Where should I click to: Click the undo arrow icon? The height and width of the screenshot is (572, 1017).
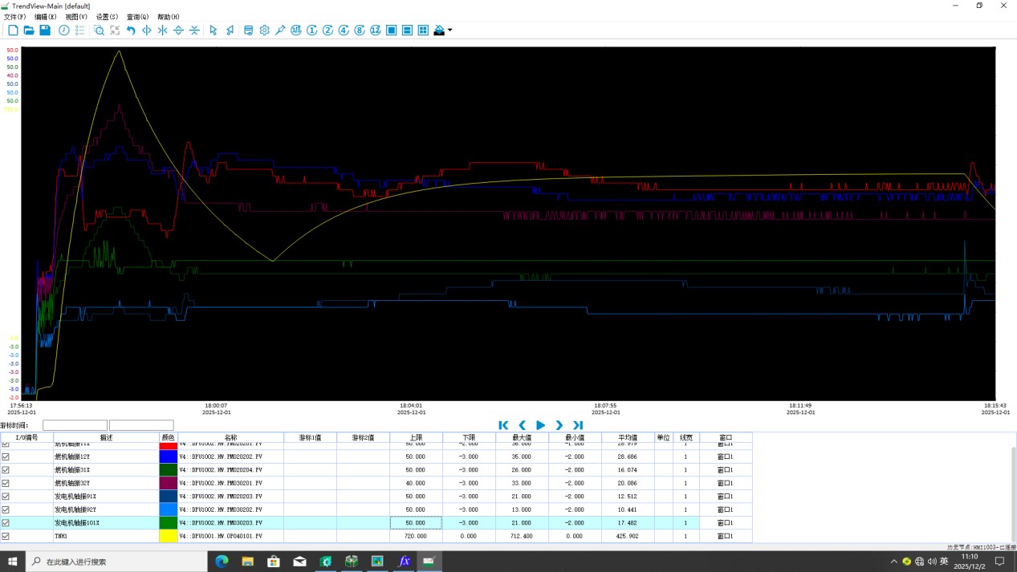[131, 30]
